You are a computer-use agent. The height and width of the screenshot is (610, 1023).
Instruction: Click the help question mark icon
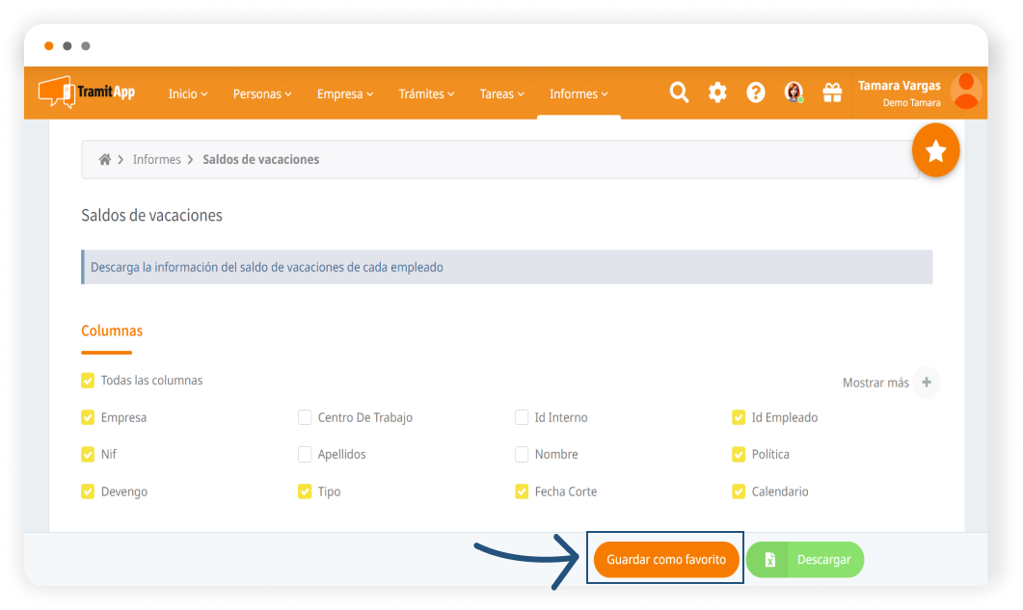[x=756, y=93]
